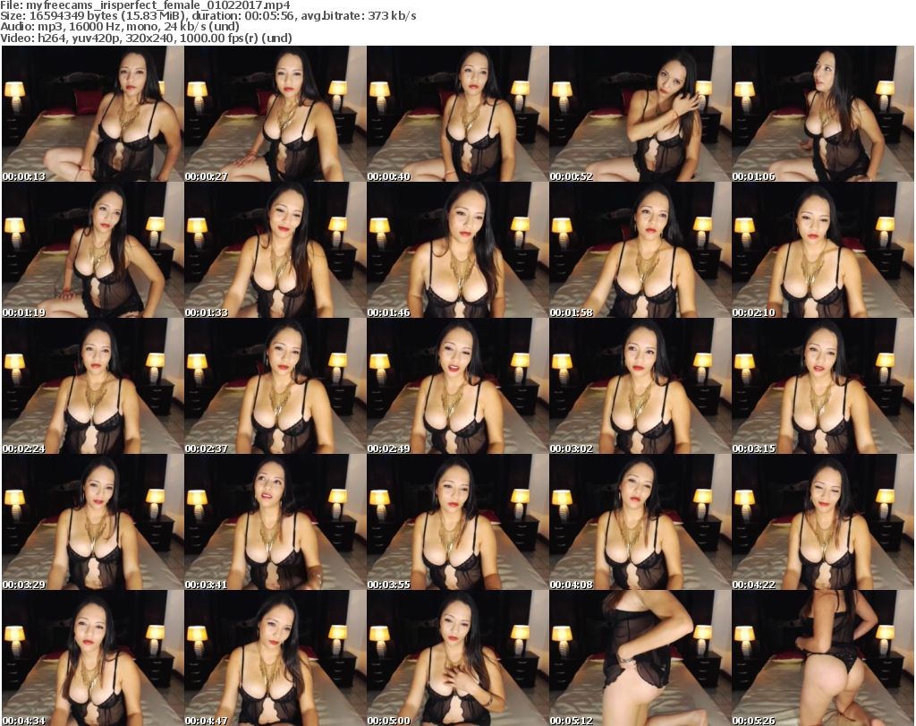Select the thumbnail timestamped 00:02:37

(276, 386)
